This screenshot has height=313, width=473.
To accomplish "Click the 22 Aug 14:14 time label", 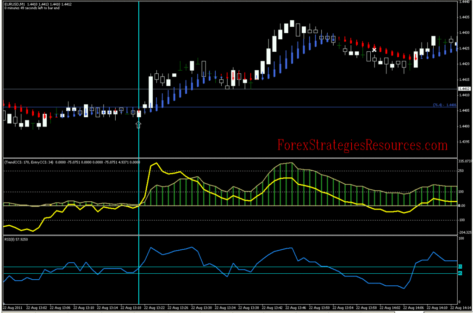I will 461,307.
